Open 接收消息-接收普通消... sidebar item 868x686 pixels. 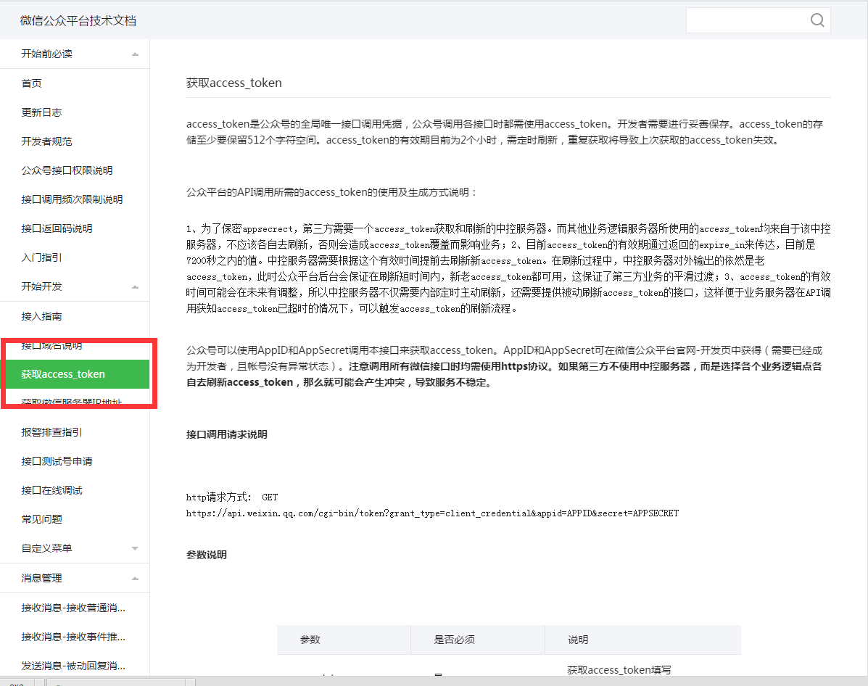(x=73, y=608)
